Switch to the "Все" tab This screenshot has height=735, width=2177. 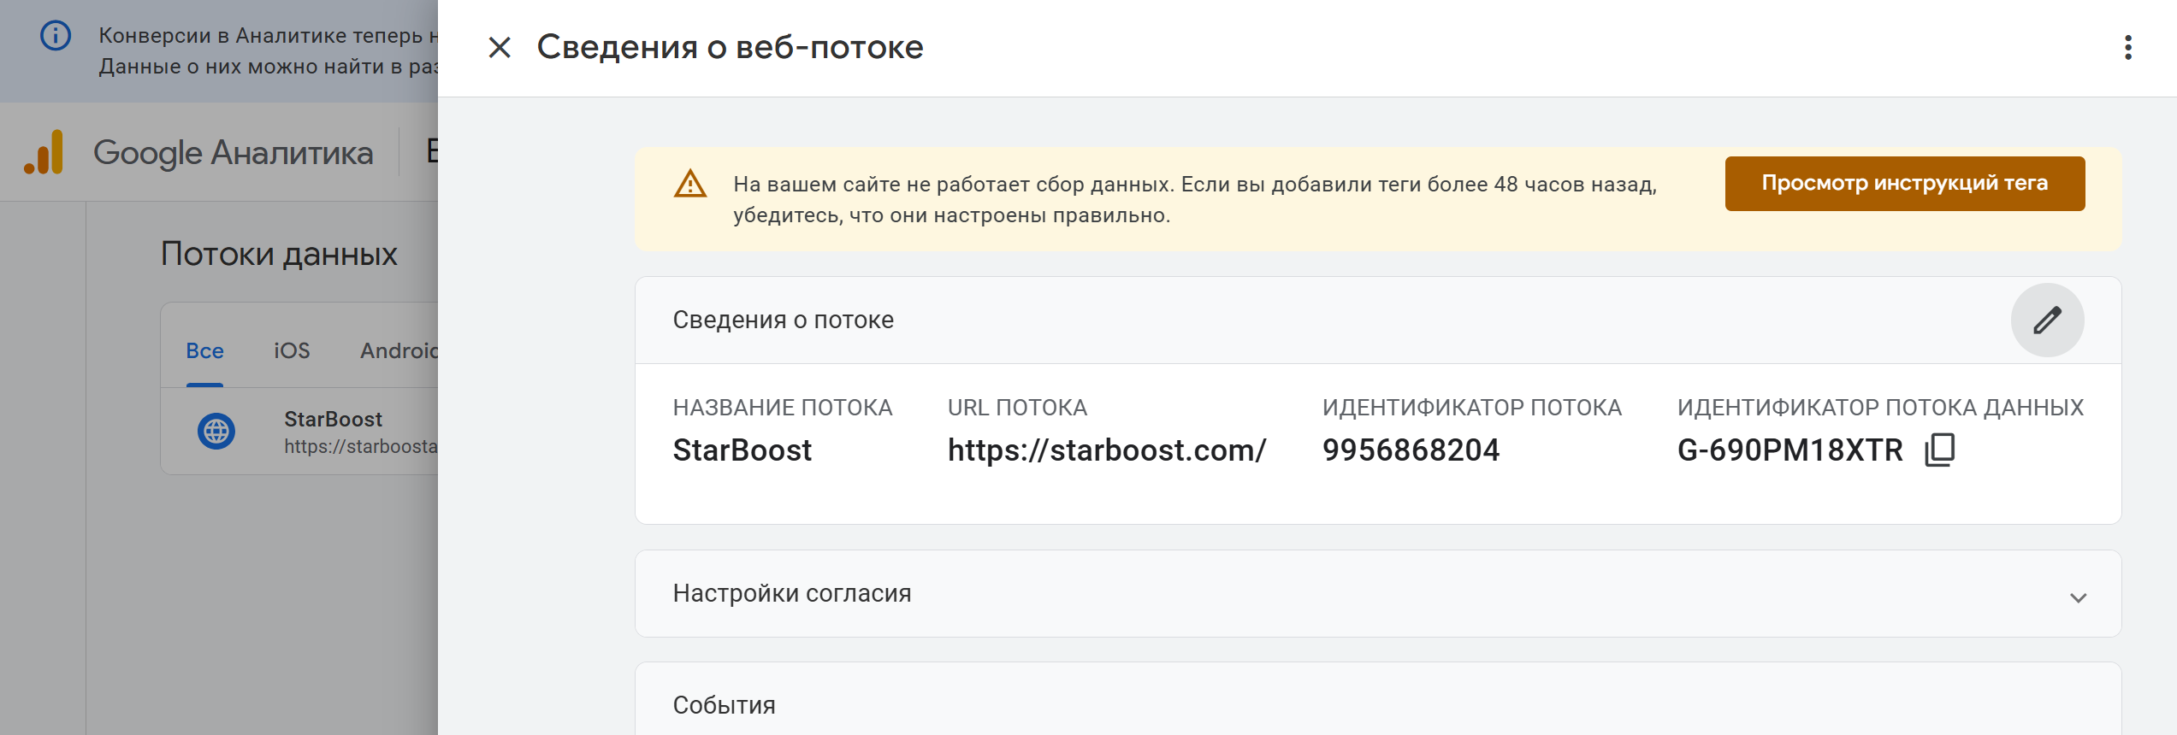pos(204,351)
